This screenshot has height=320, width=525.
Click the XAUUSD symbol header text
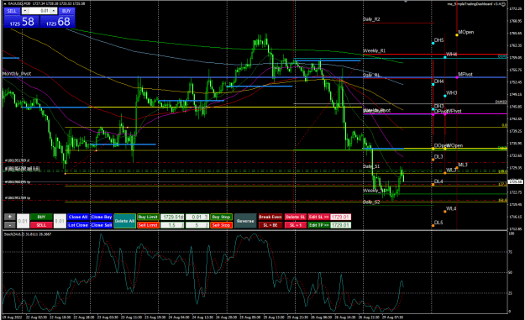coord(19,3)
